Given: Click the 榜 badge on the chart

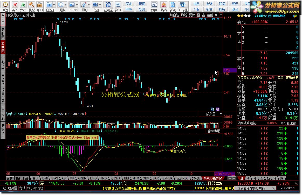Looking at the screenshot, I should 218,109.
